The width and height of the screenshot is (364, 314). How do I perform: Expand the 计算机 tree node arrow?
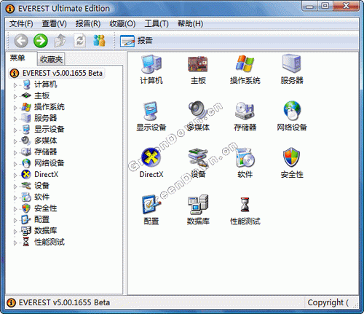(15, 85)
